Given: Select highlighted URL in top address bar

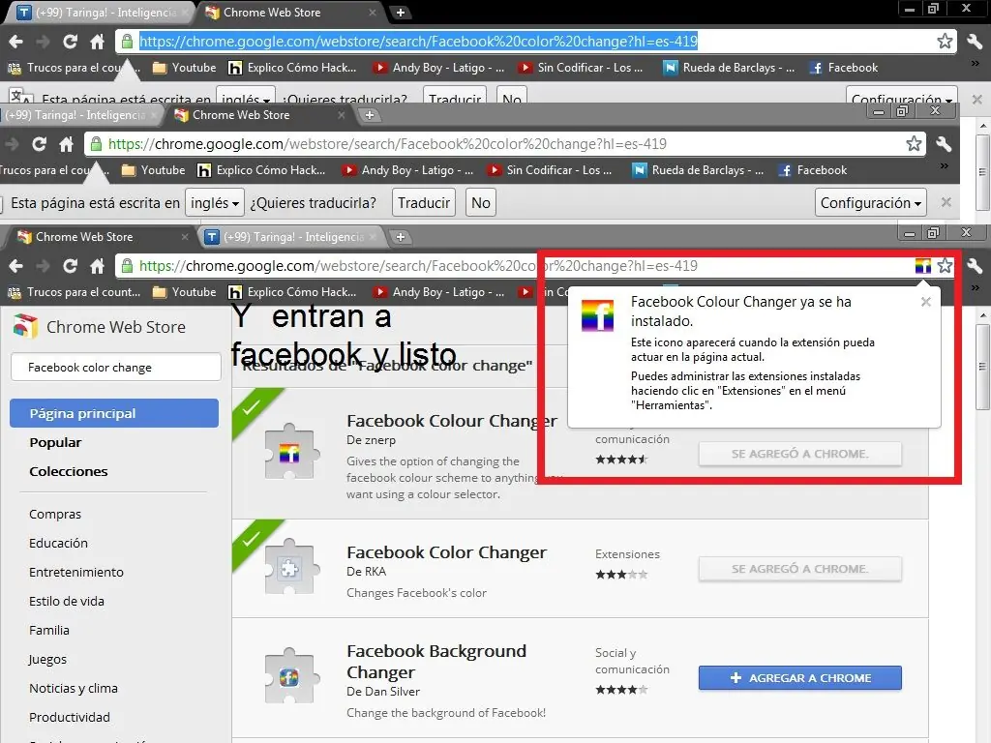Looking at the screenshot, I should pyautogui.click(x=418, y=42).
